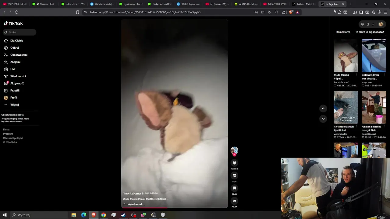Open the Znajomi friends page
390x219 pixels.
pos(15,62)
